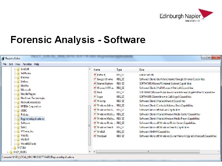The height and width of the screenshot is (166, 222).
Task: Expand the HKEY_USERS hive
Action: (x=8, y=152)
